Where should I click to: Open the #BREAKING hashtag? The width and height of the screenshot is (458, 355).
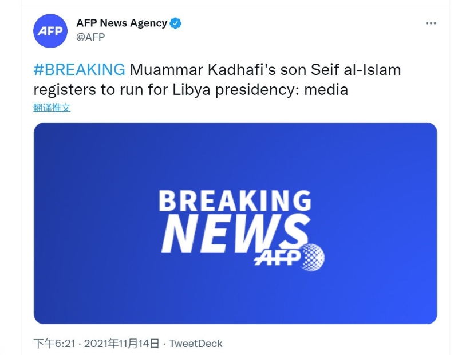click(79, 70)
